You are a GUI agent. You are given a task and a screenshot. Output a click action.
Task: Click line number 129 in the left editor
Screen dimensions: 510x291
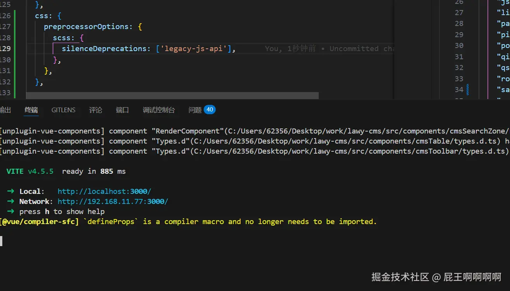[5, 49]
